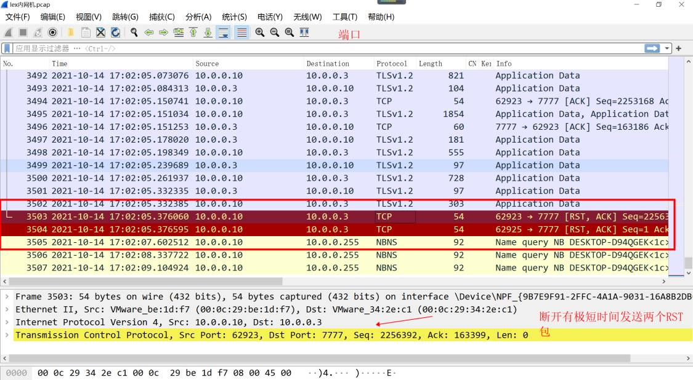Zoom in on packet list text
The width and height of the screenshot is (693, 380).
(x=259, y=33)
